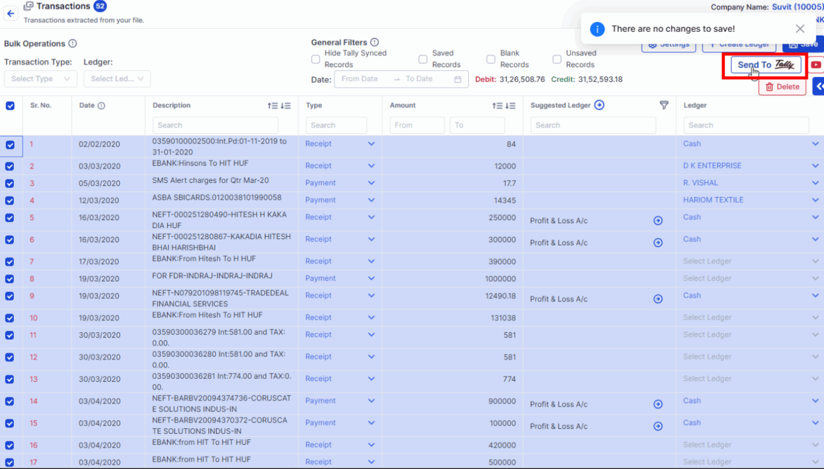Image resolution: width=824 pixels, height=469 pixels.
Task: Open Type dropdown for row 1 Receipt
Action: [340, 144]
